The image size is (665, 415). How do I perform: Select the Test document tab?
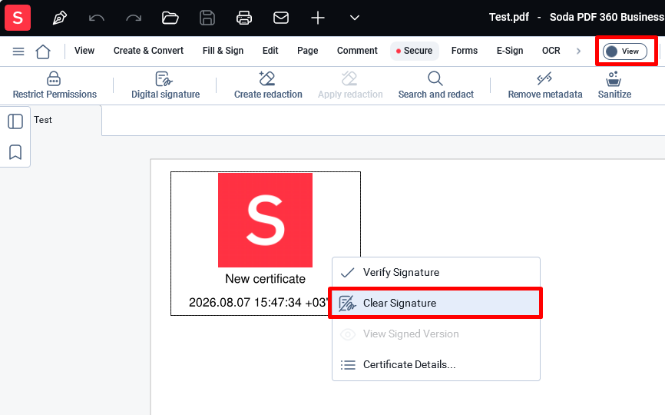click(43, 120)
